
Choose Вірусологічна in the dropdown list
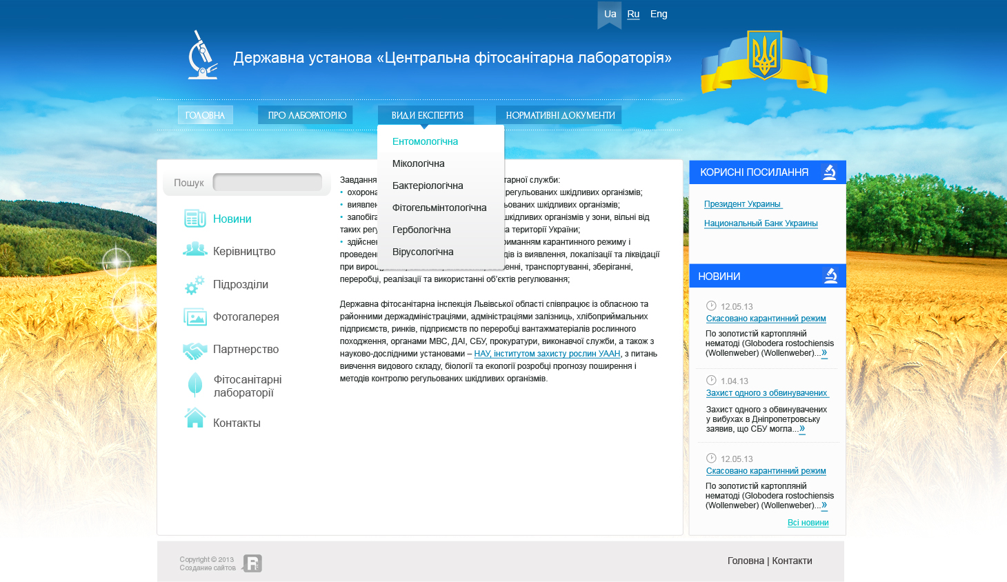click(x=423, y=252)
